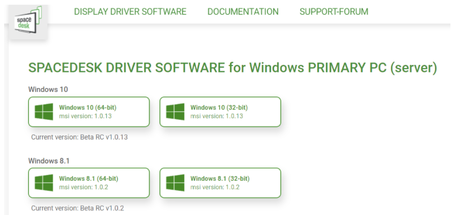Select 'msi version: 1.0.2' in 8.1 64-bit card

click(84, 187)
